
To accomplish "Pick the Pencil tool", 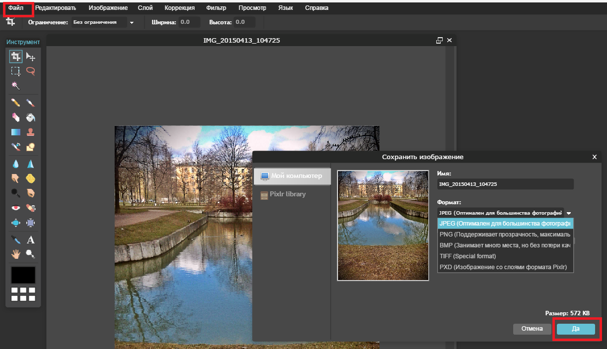I will coord(16,103).
